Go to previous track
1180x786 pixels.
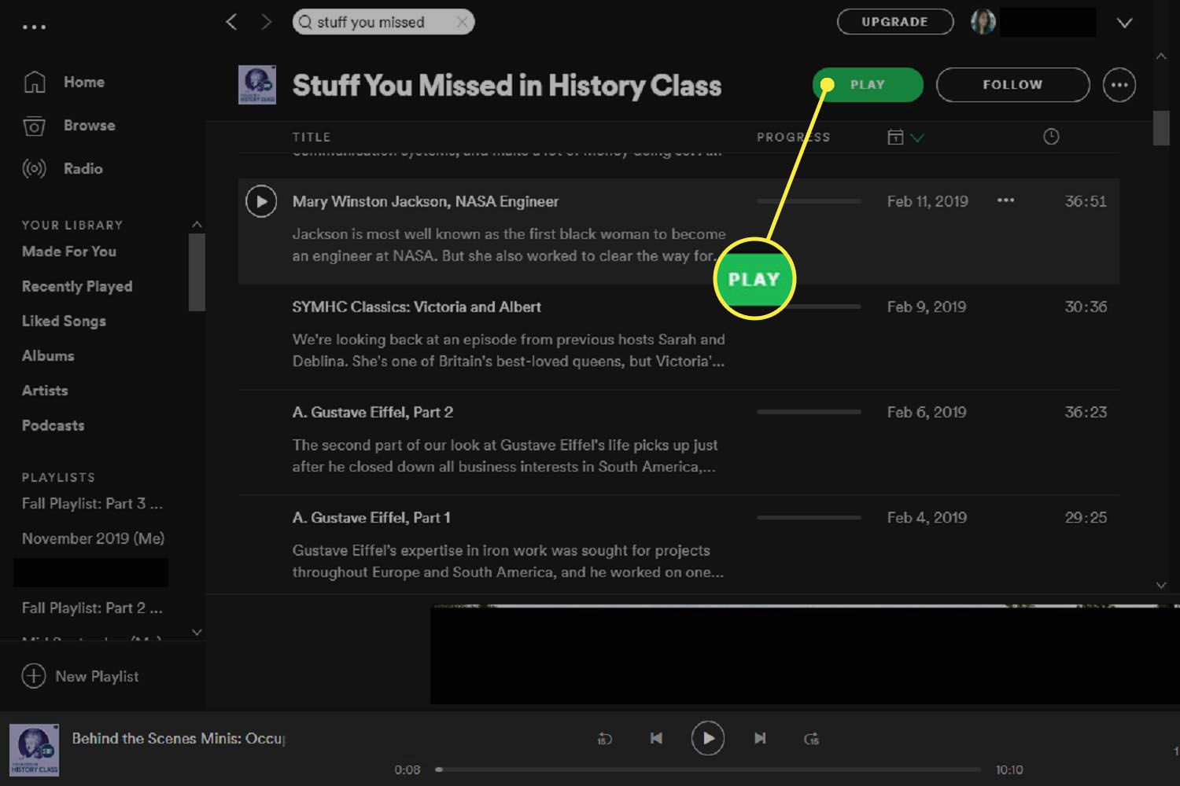(656, 738)
